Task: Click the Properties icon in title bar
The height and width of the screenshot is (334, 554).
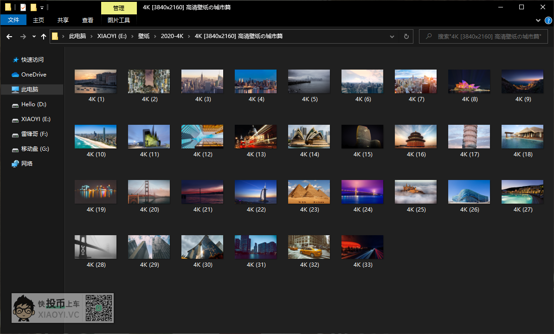Action: [23, 7]
